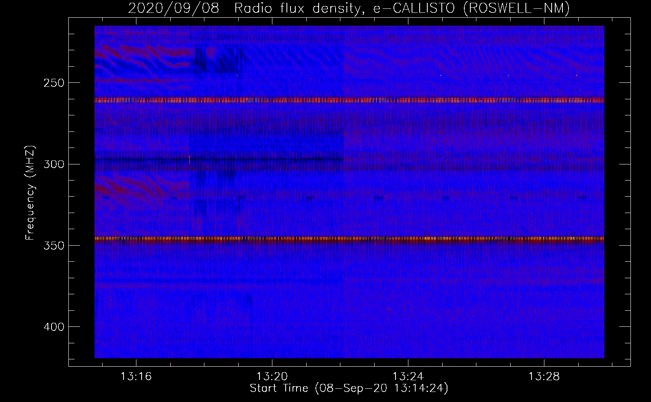Click the "Start Time (08-Sep-20 13:14:24)" label
This screenshot has width=651, height=402.
349,388
